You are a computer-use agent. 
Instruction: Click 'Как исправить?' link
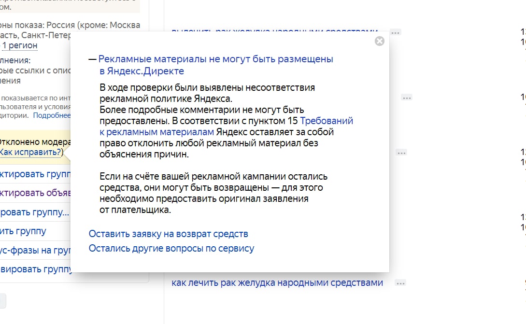point(30,152)
